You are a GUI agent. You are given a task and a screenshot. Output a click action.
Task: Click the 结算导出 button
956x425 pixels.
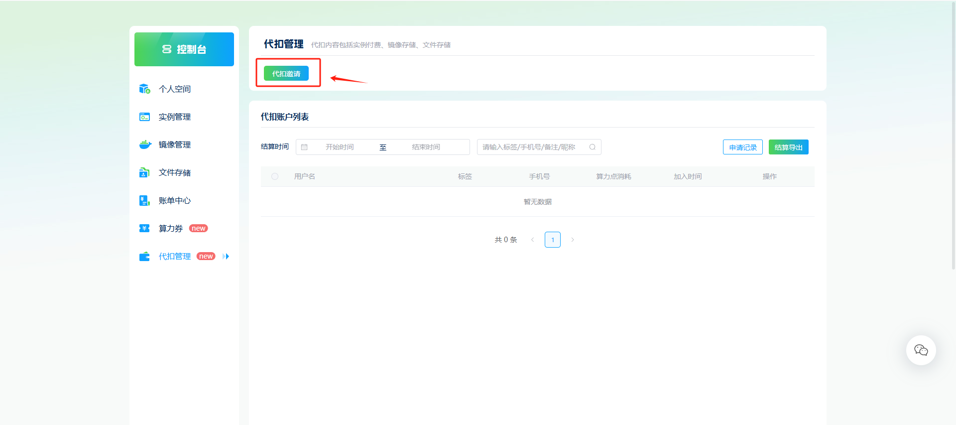click(x=789, y=147)
